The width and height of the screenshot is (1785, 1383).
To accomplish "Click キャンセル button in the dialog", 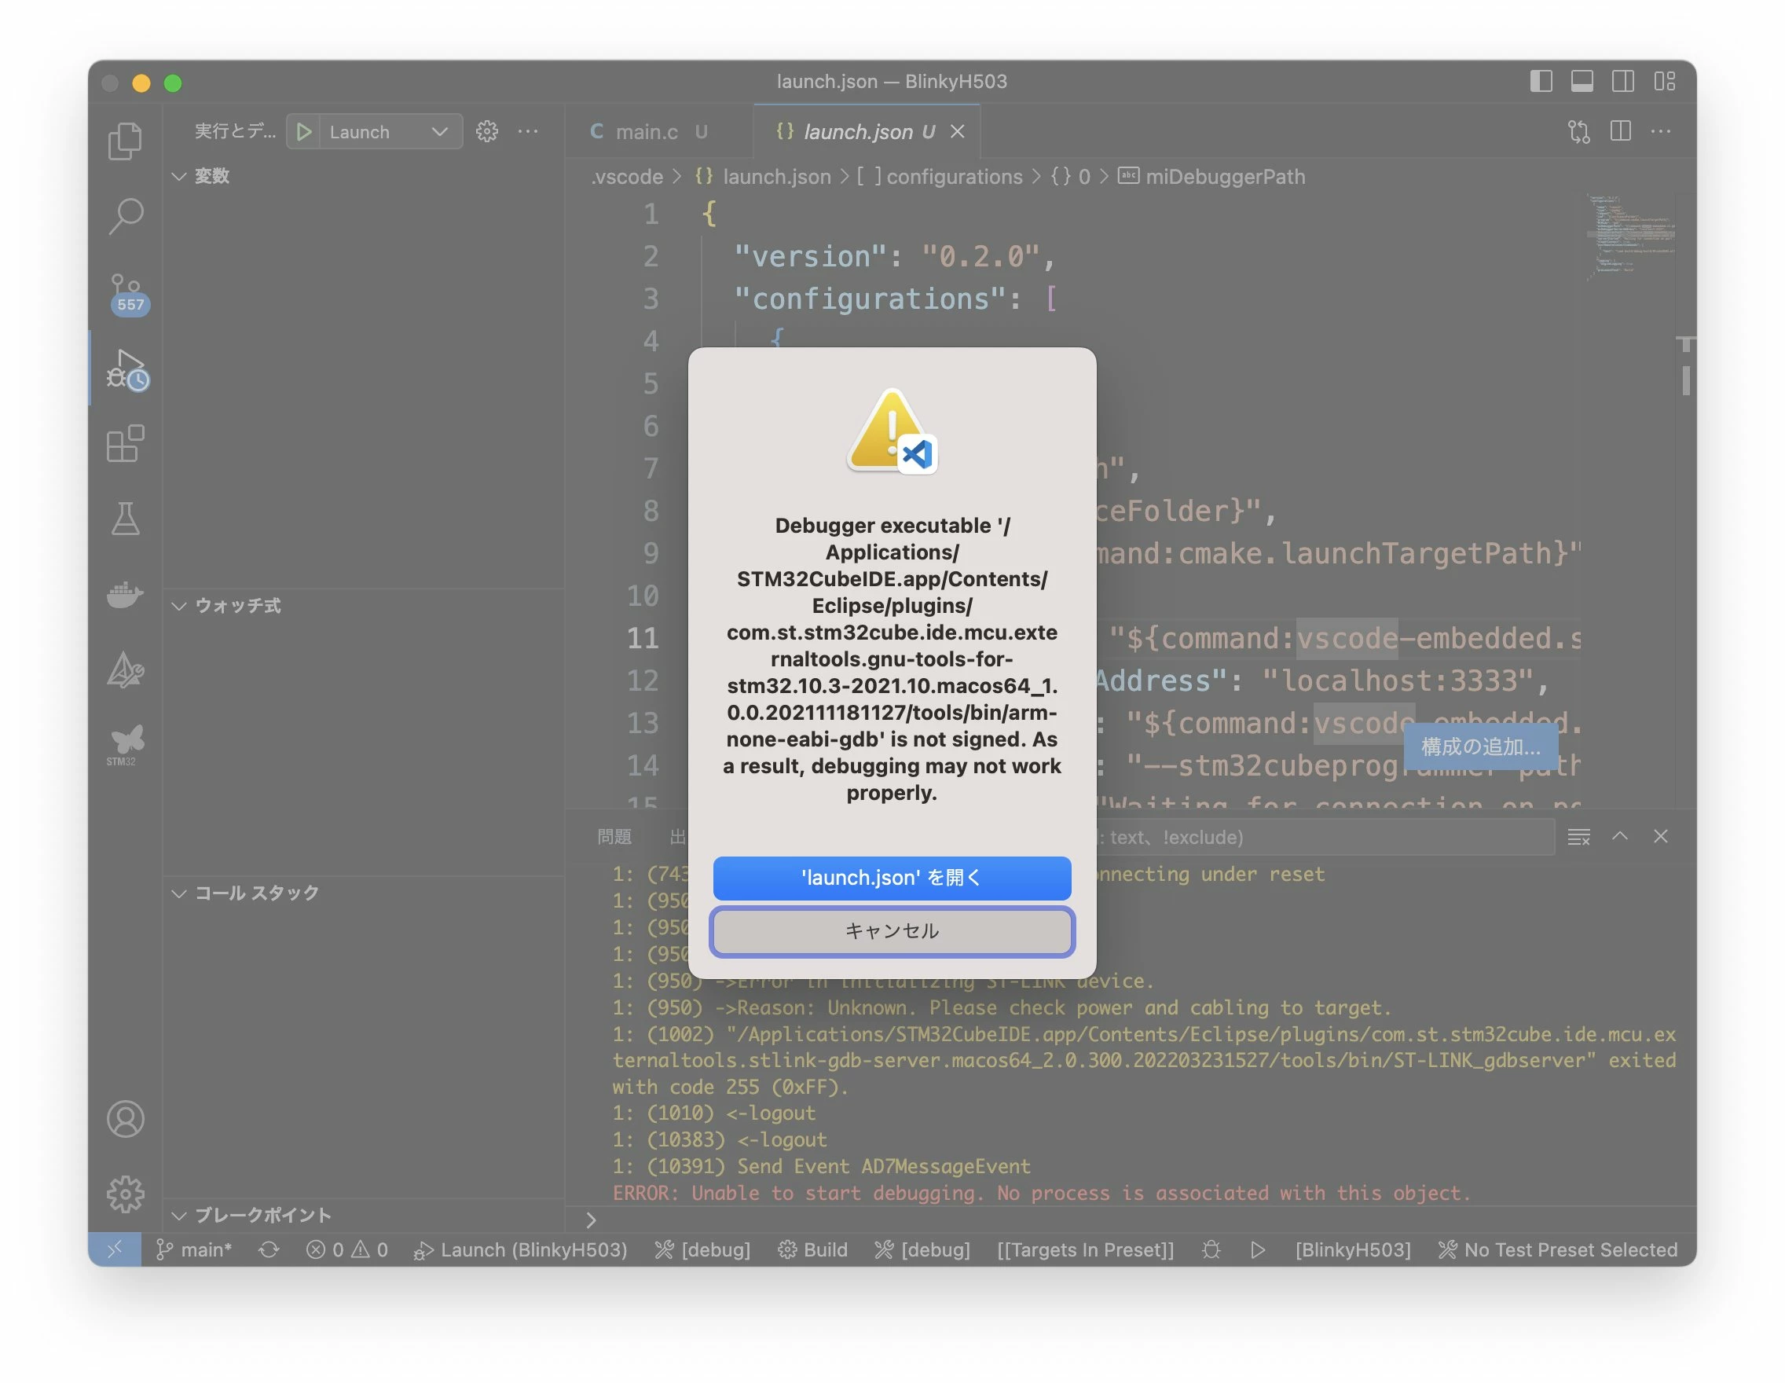I will pos(892,931).
